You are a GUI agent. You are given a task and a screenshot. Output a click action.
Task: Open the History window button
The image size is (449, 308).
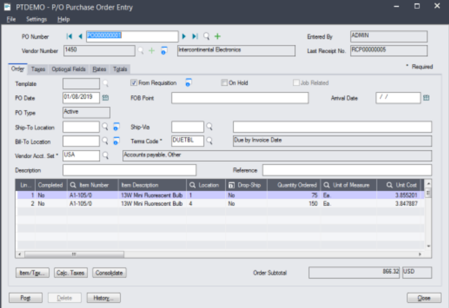[103, 298]
